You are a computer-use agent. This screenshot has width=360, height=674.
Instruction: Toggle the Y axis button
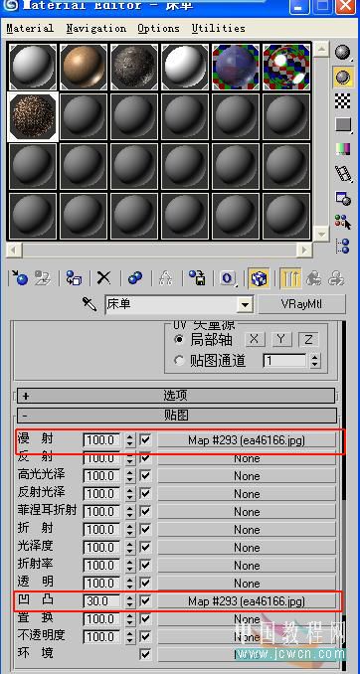281,339
